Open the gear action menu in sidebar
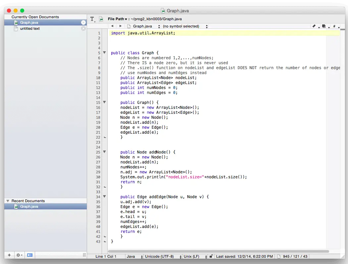This screenshot has width=348, height=264. [20, 255]
